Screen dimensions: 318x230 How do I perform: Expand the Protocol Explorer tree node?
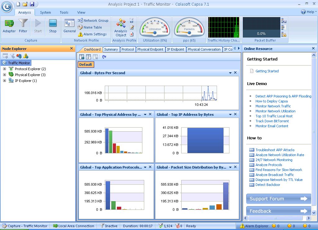click(4, 69)
